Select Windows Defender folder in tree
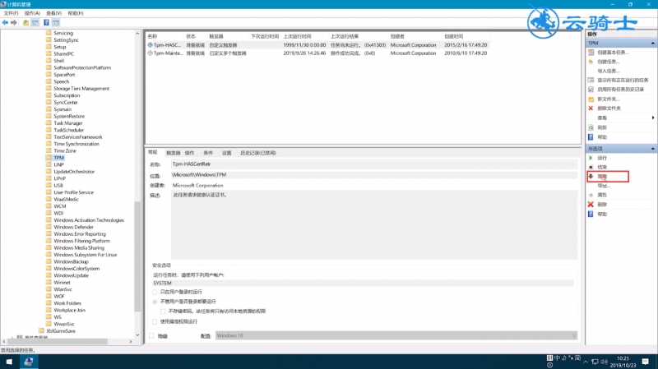The height and width of the screenshot is (369, 658). tap(73, 227)
